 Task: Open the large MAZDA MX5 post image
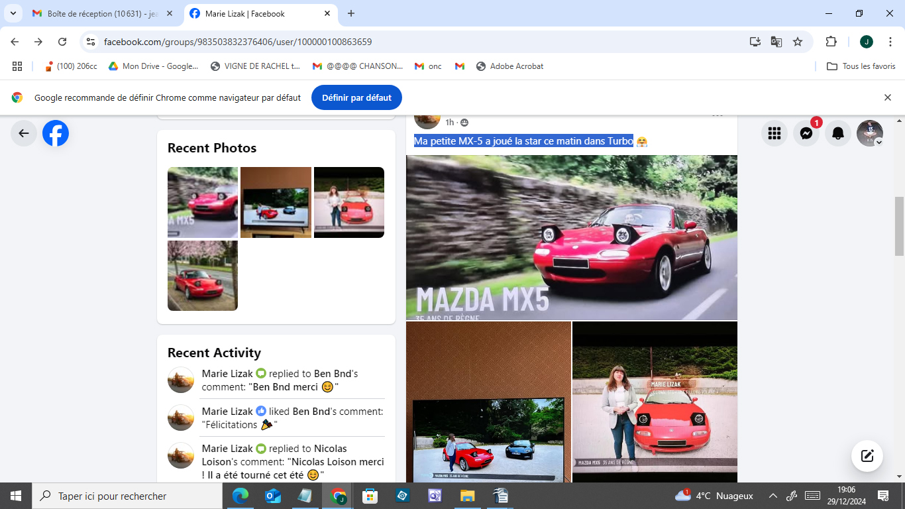[x=572, y=238]
